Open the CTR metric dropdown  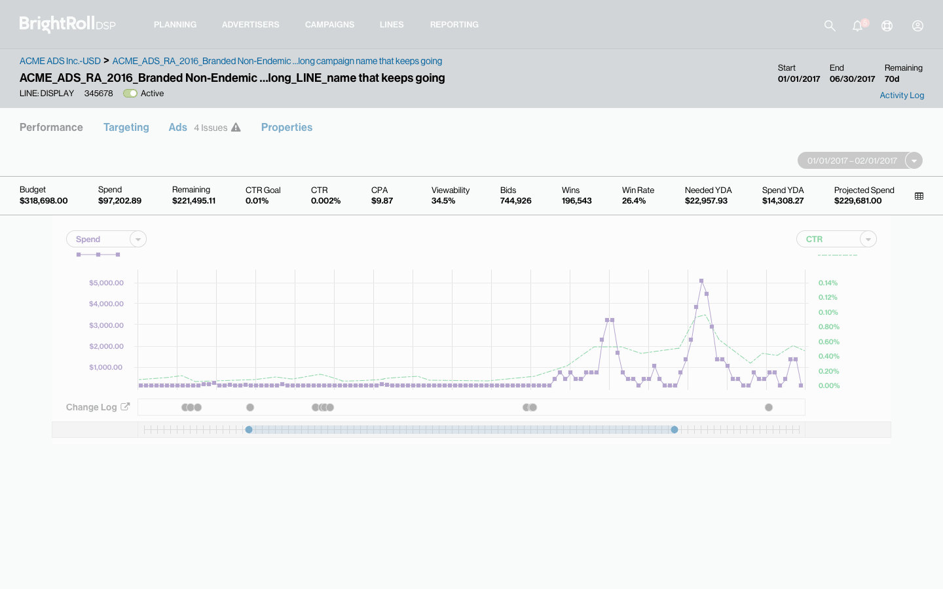pos(868,239)
